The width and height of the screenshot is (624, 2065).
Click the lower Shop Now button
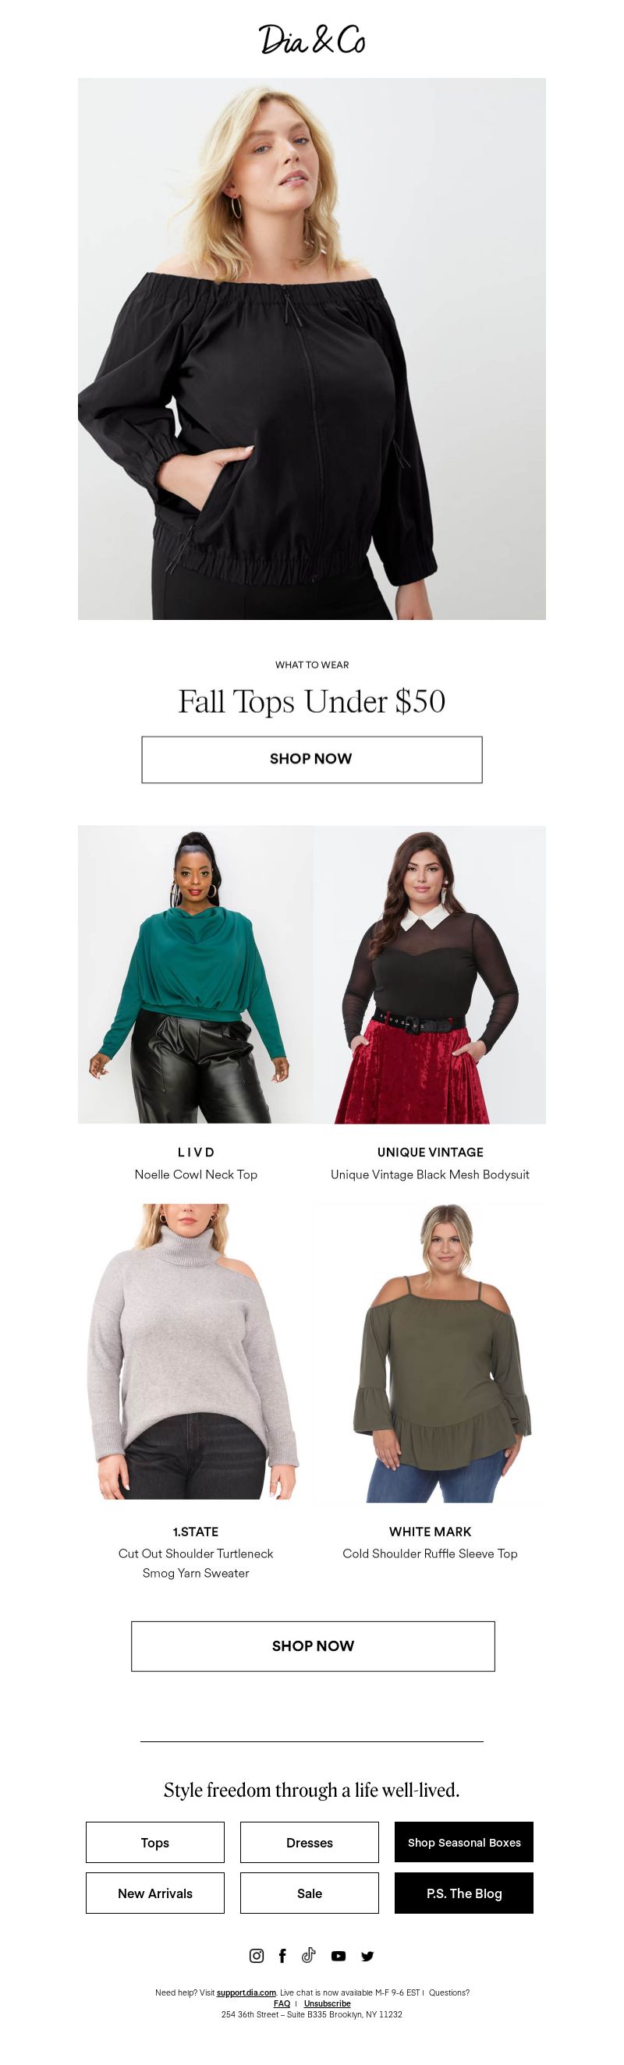pyautogui.click(x=313, y=1645)
